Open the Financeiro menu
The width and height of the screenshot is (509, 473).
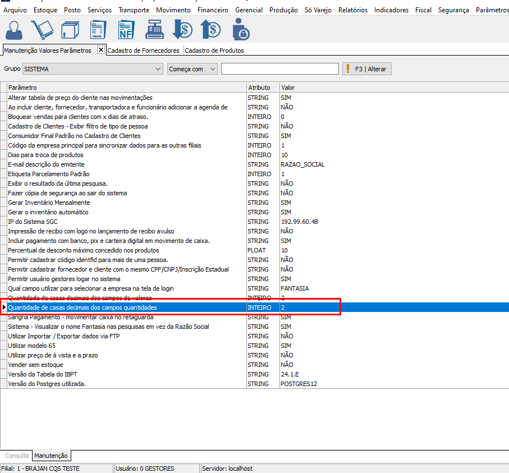pos(213,10)
